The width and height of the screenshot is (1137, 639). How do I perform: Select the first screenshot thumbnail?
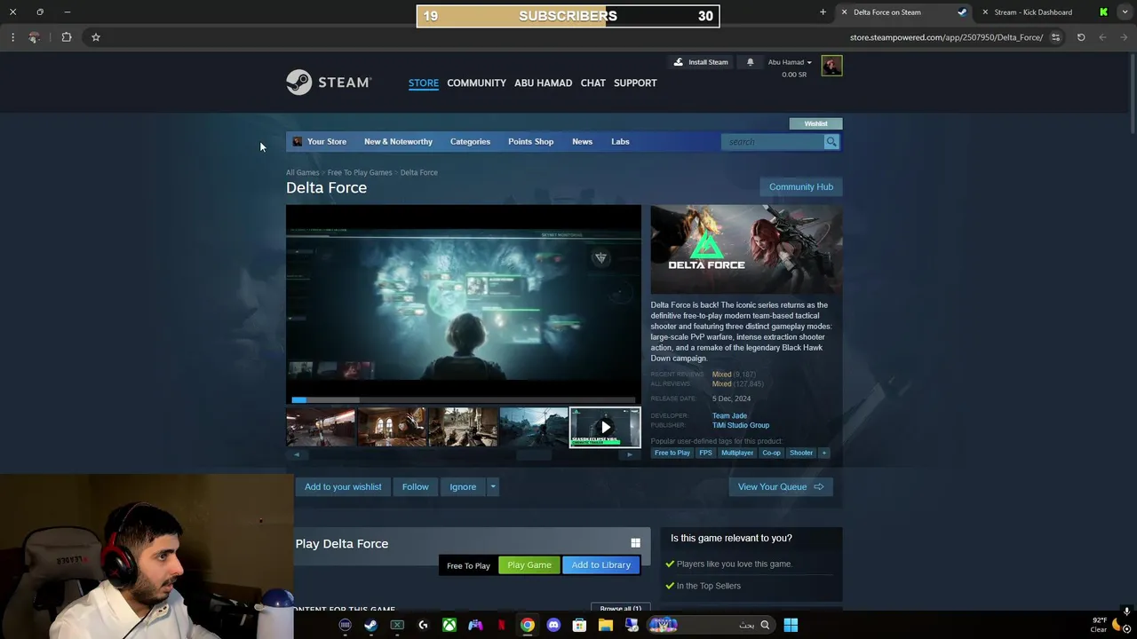[321, 427]
